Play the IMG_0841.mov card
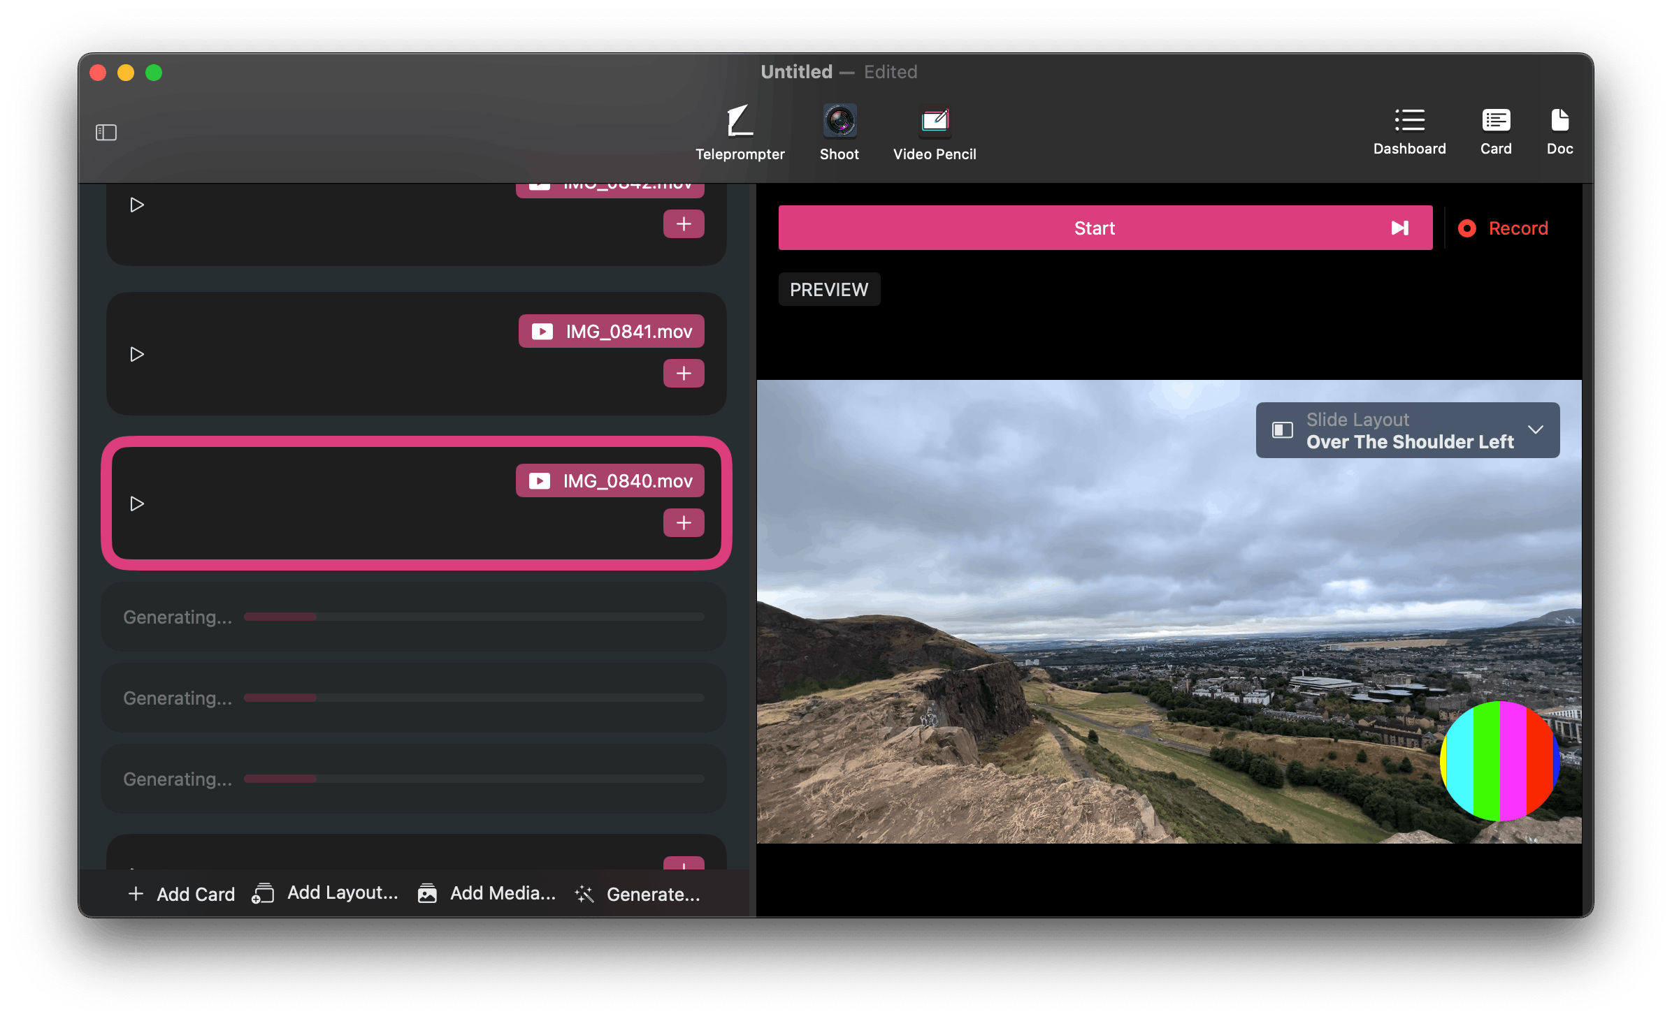1672x1021 pixels. point(137,354)
